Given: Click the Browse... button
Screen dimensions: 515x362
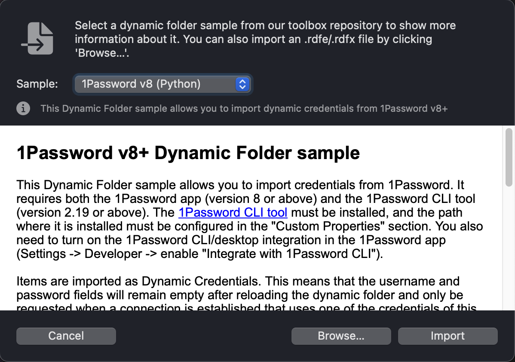Looking at the screenshot, I should (341, 336).
